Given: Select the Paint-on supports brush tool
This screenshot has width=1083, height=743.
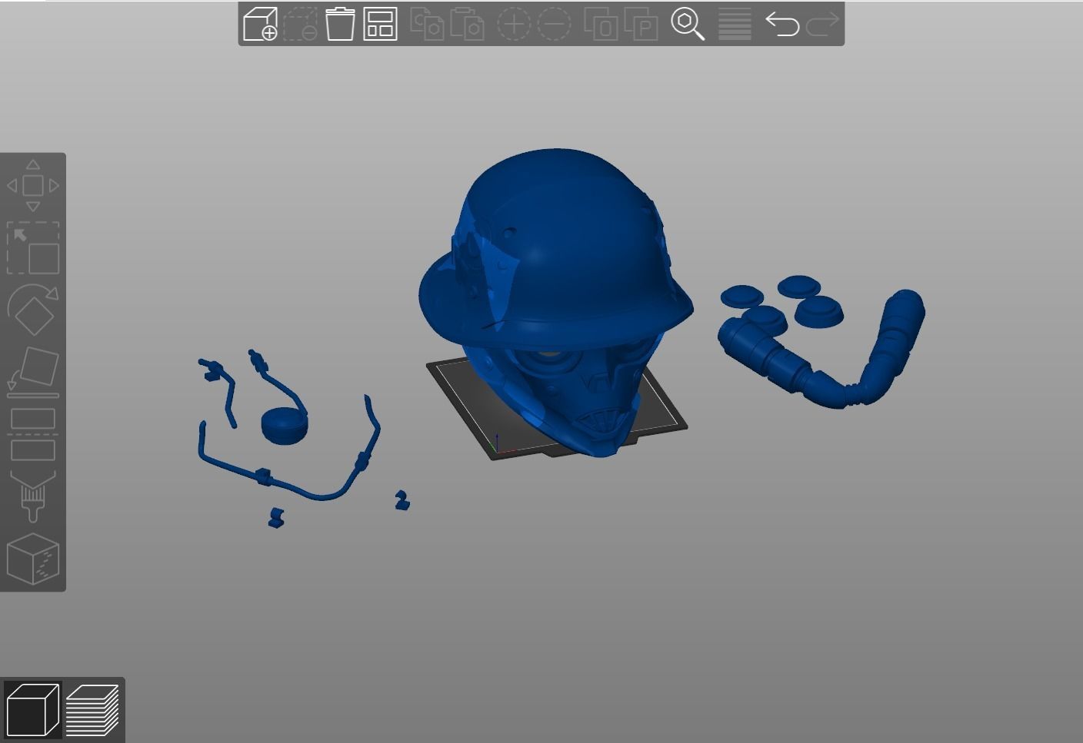Looking at the screenshot, I should click(33, 496).
